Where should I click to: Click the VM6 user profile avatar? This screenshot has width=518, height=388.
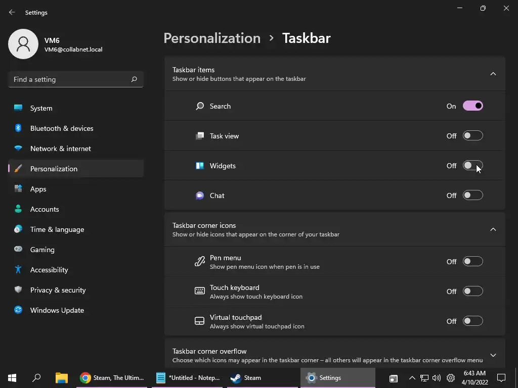tap(23, 44)
